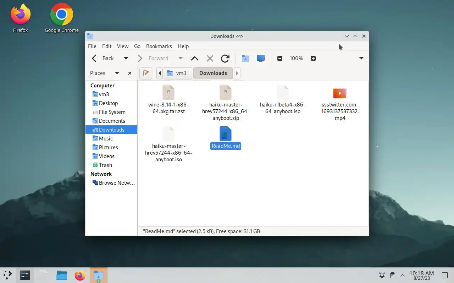Select Videos in the sidebar
The width and height of the screenshot is (454, 283).
click(x=111, y=156)
